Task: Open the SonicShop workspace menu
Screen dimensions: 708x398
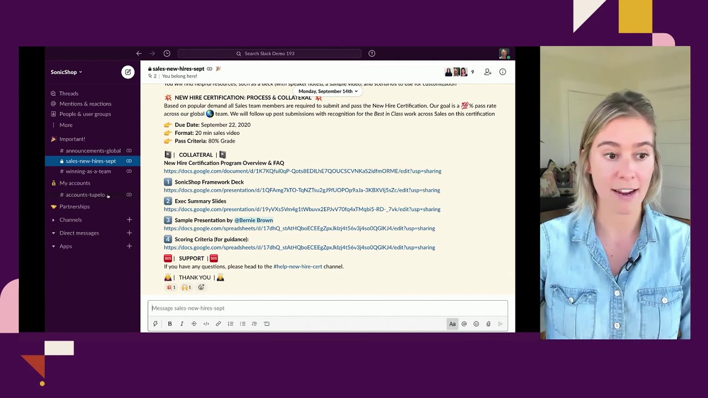Action: [66, 72]
